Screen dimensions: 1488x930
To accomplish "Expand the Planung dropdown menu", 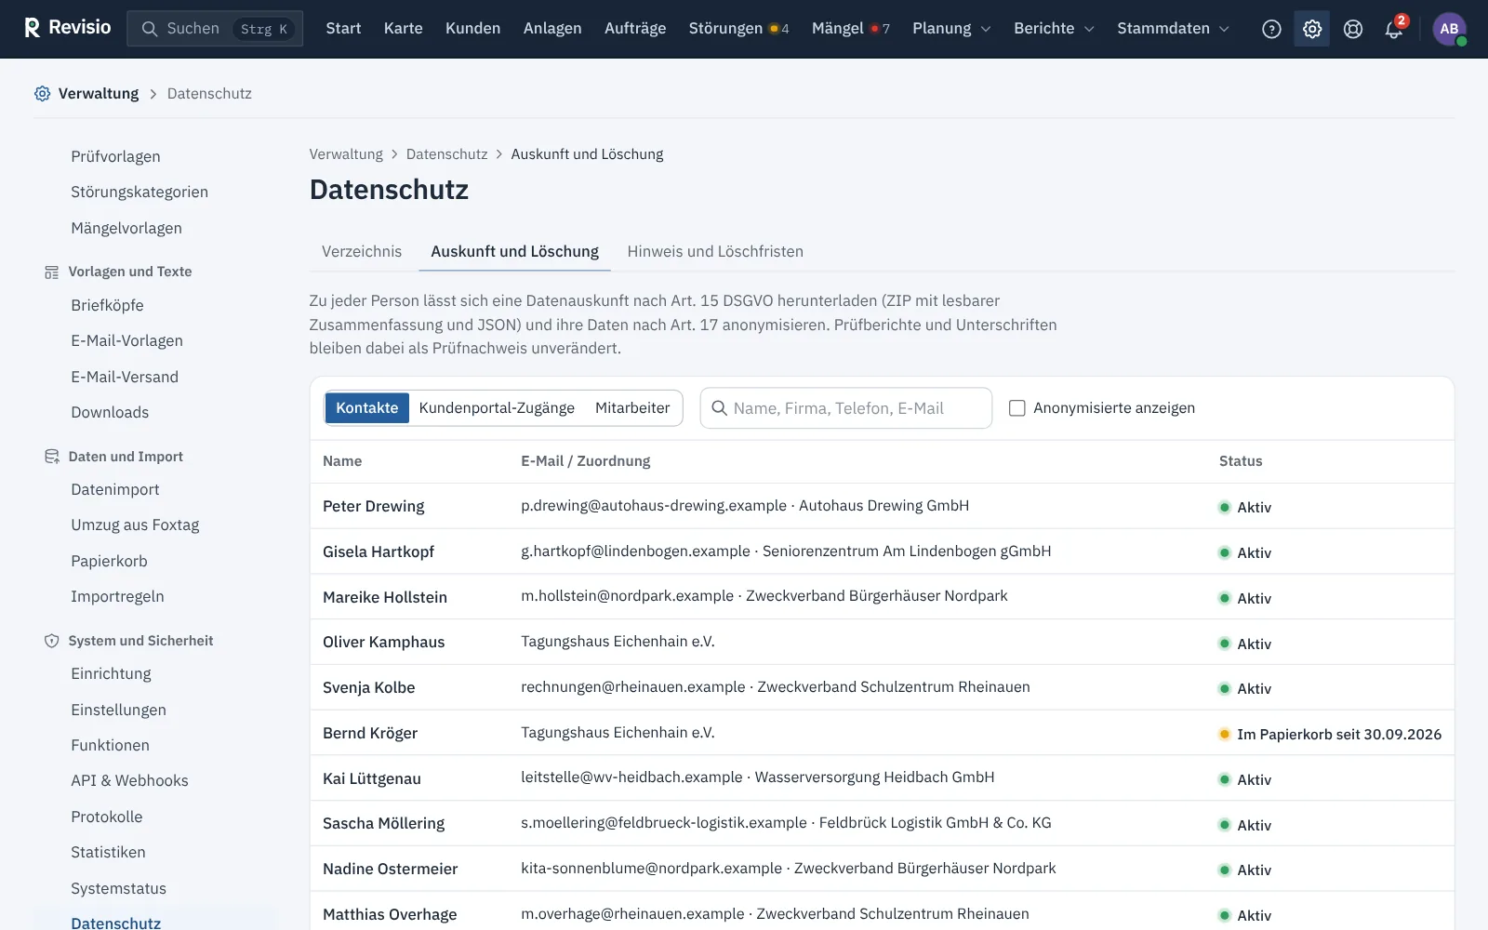I will (951, 29).
